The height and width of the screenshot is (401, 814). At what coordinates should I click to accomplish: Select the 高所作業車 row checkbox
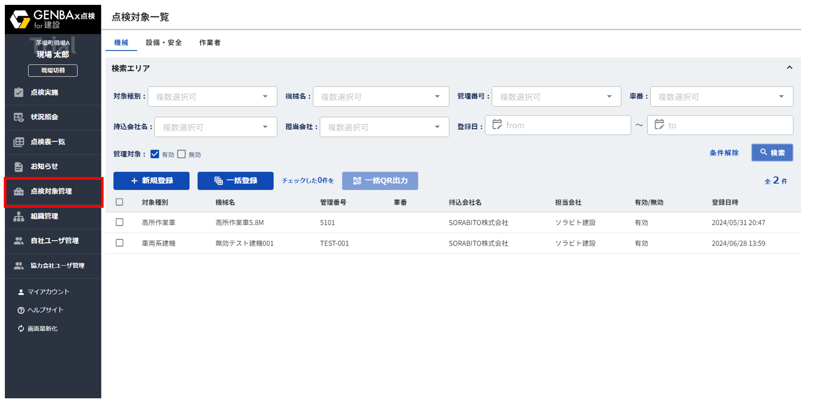click(120, 222)
